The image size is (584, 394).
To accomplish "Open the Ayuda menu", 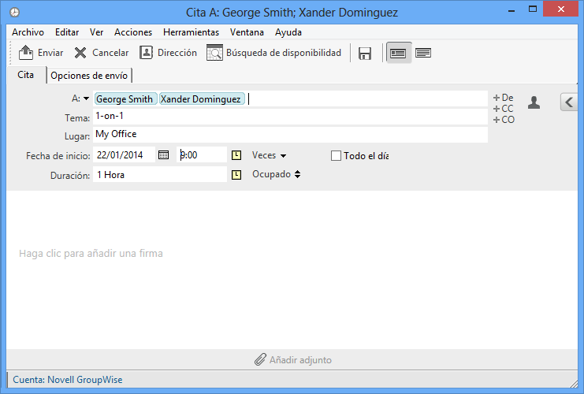I will (x=288, y=32).
